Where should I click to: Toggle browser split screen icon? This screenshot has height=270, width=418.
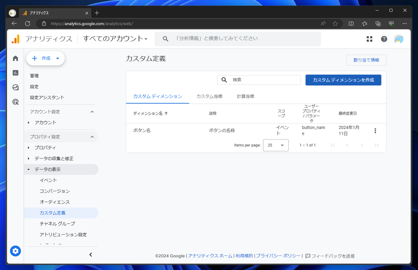[351, 24]
